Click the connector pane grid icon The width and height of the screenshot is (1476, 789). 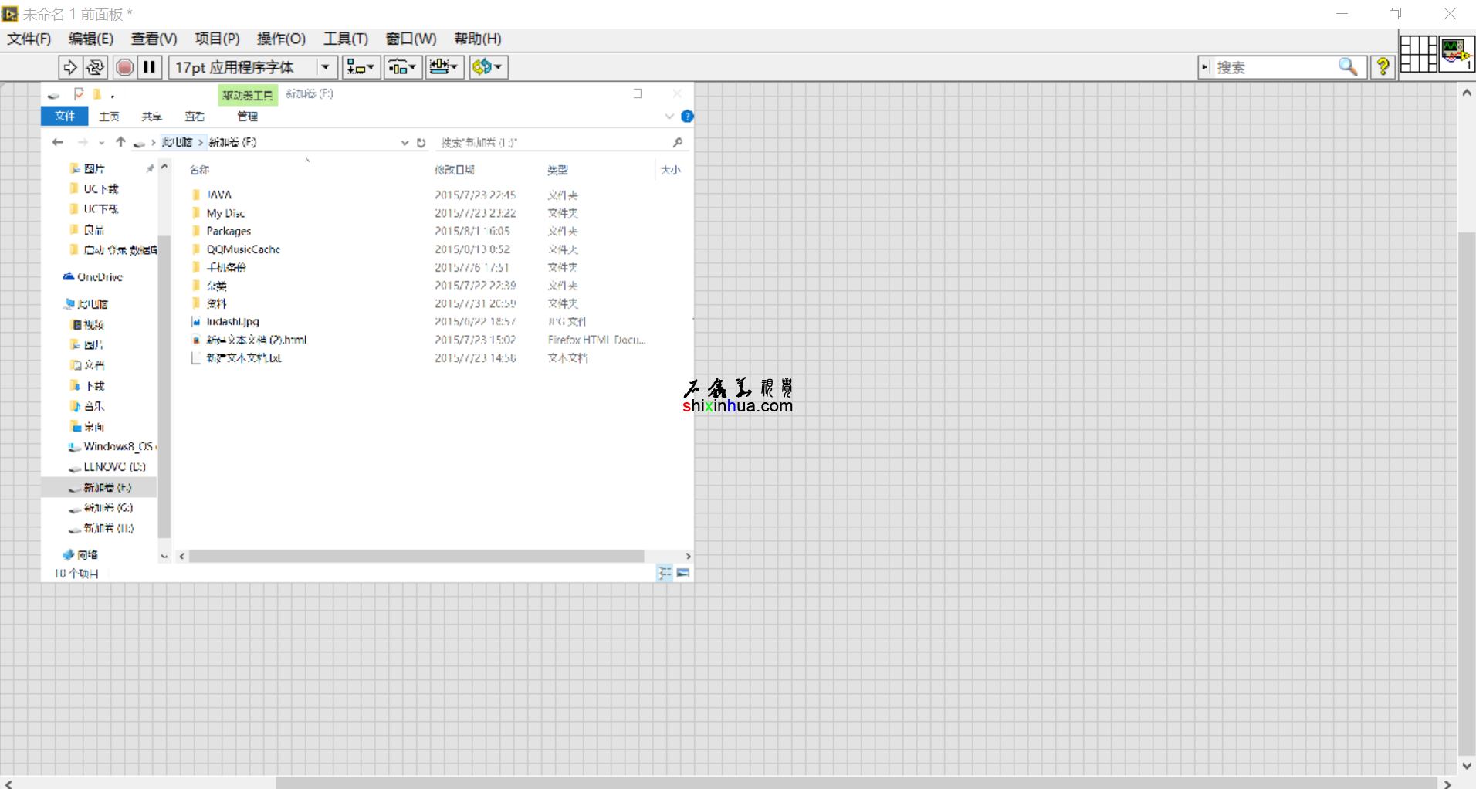(1418, 54)
